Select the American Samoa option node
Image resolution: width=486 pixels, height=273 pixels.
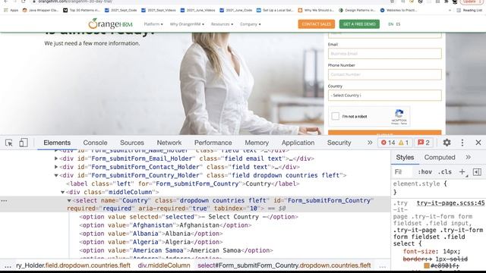pyautogui.click(x=176, y=250)
